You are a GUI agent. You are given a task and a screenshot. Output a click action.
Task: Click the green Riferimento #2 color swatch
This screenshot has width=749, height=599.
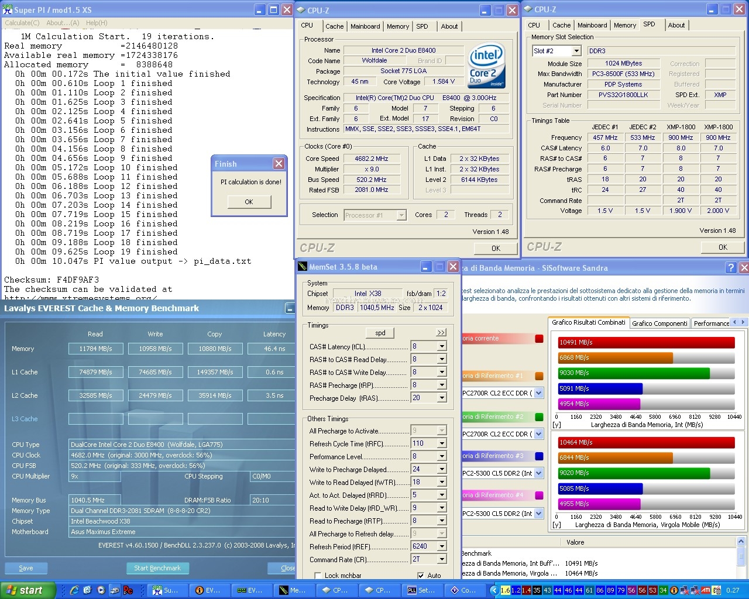(540, 417)
